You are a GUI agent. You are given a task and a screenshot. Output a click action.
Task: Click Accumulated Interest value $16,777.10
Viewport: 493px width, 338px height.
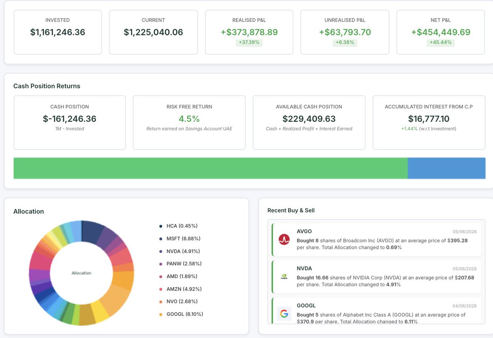click(429, 119)
